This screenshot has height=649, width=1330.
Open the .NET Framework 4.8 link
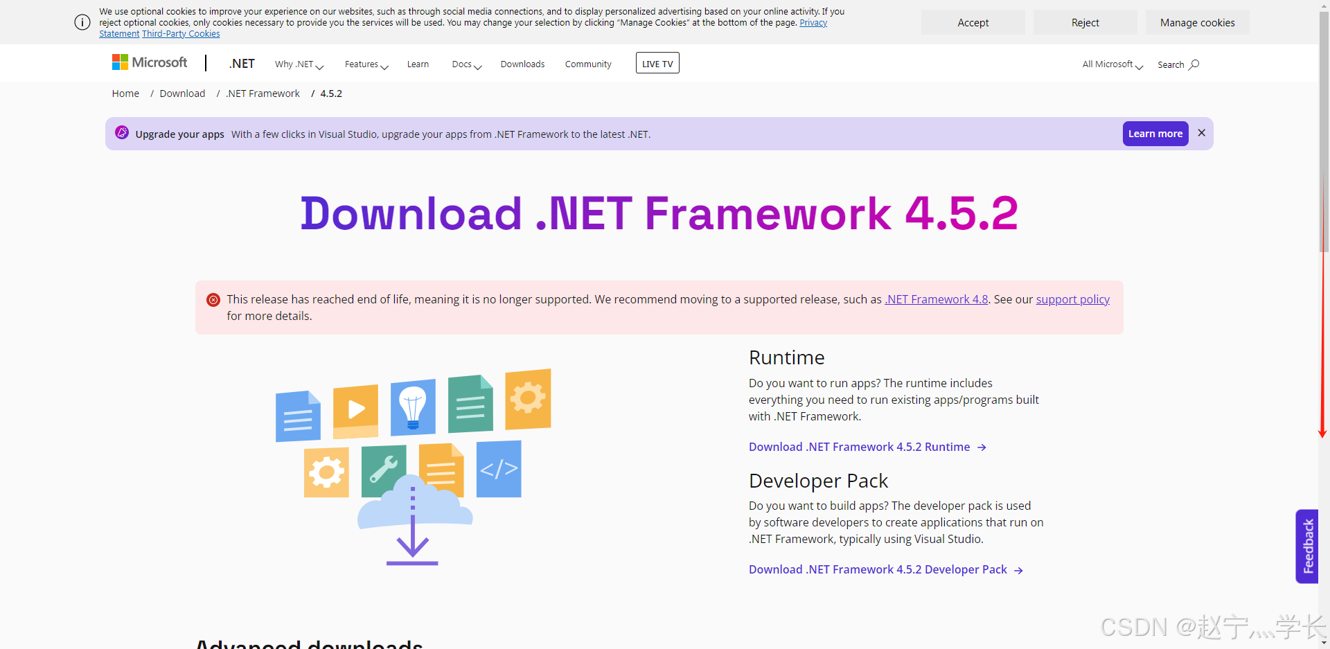tap(937, 299)
